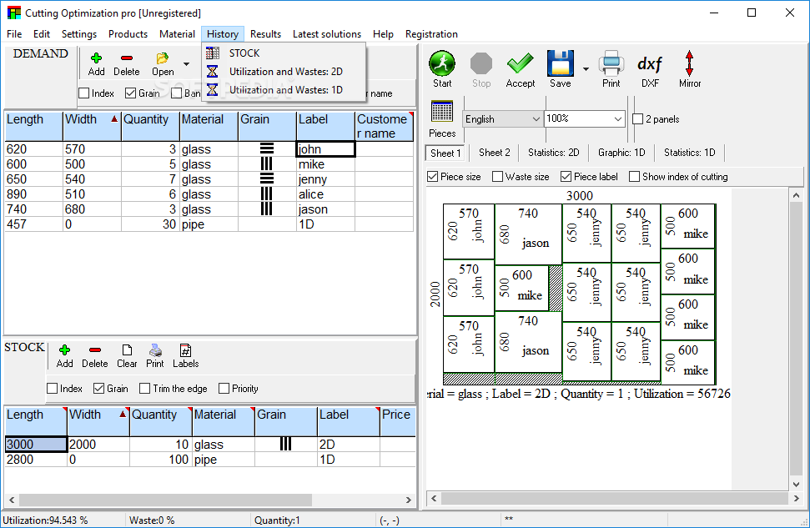Click the Open folder icon in DEMAND
The image size is (810, 528).
point(162,58)
